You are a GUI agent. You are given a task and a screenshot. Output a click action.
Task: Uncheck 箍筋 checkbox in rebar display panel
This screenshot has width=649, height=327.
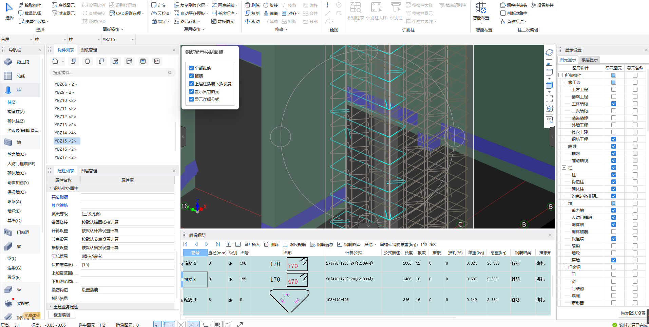click(x=191, y=76)
